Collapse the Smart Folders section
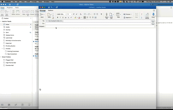Image resolution: width=173 pixels, height=110 pixels. (1, 57)
